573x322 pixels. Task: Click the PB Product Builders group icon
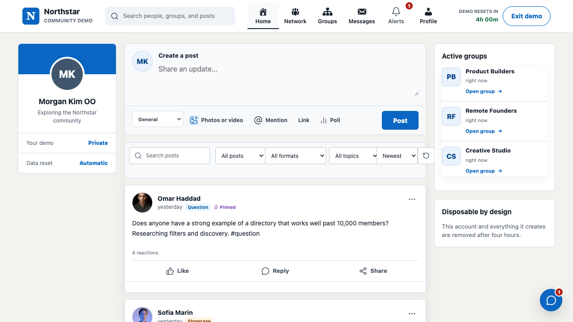451,77
